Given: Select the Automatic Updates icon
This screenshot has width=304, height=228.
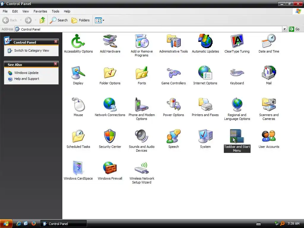Looking at the screenshot, I should coord(205,41).
